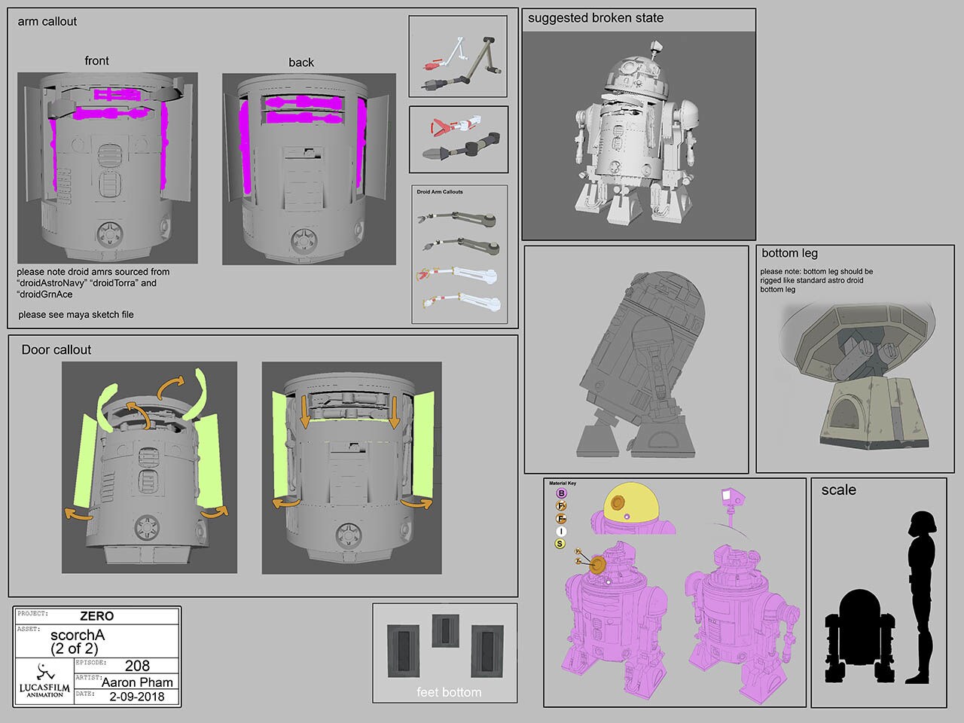Click the "feet bottom" label
964x723 pixels.
pyautogui.click(x=449, y=692)
